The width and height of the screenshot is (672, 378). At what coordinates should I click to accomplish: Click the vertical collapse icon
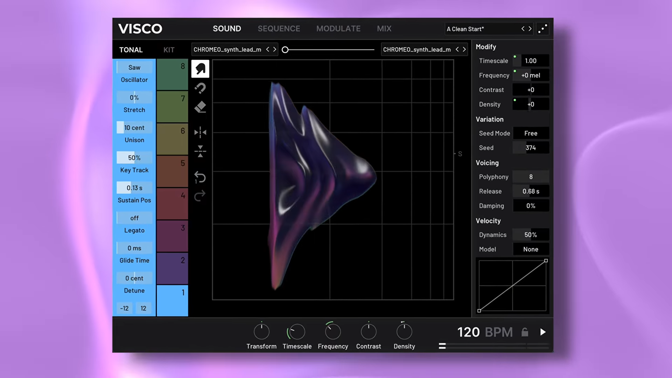coord(200,151)
